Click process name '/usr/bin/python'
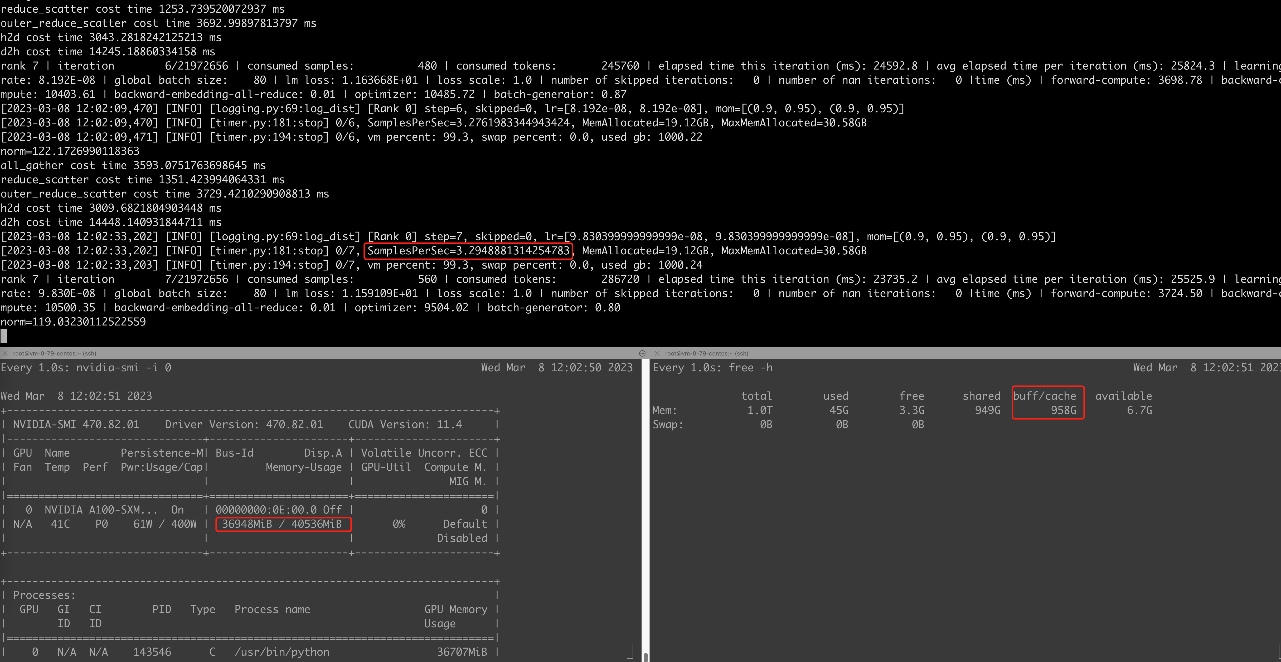Viewport: 1281px width, 662px height. click(282, 652)
